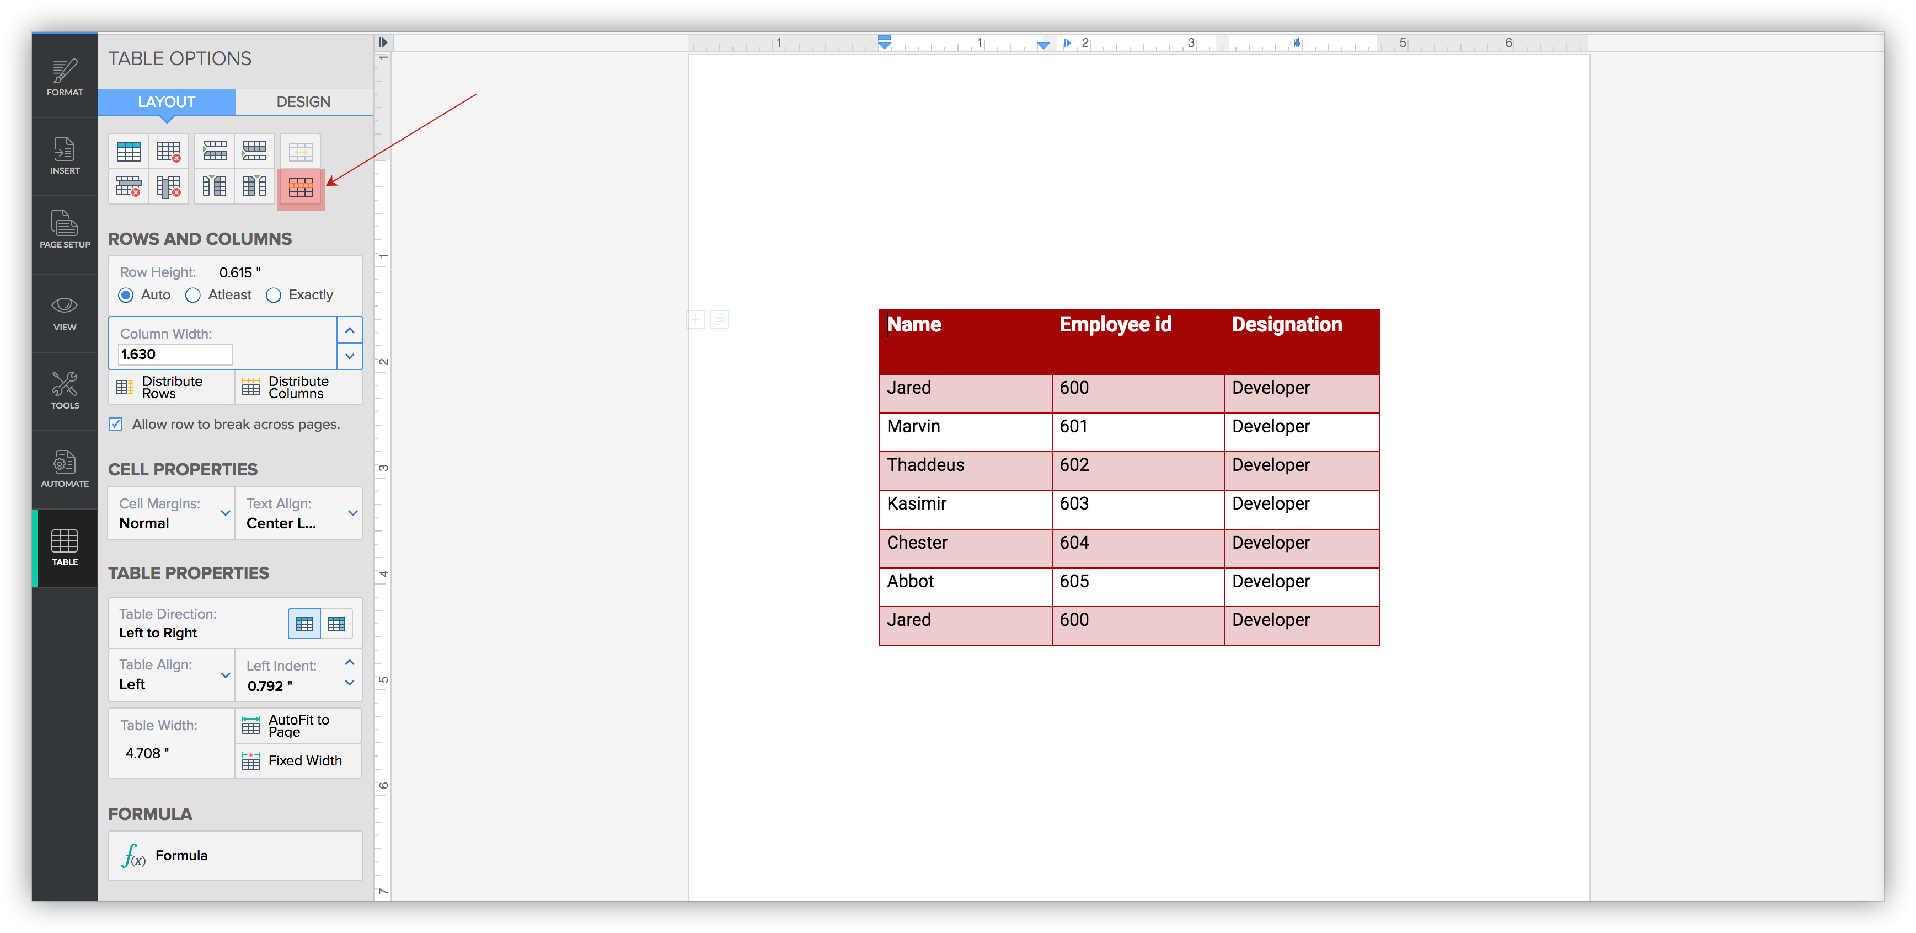This screenshot has height=933, width=1916.
Task: Click the Column Width input field
Action: pyautogui.click(x=175, y=355)
